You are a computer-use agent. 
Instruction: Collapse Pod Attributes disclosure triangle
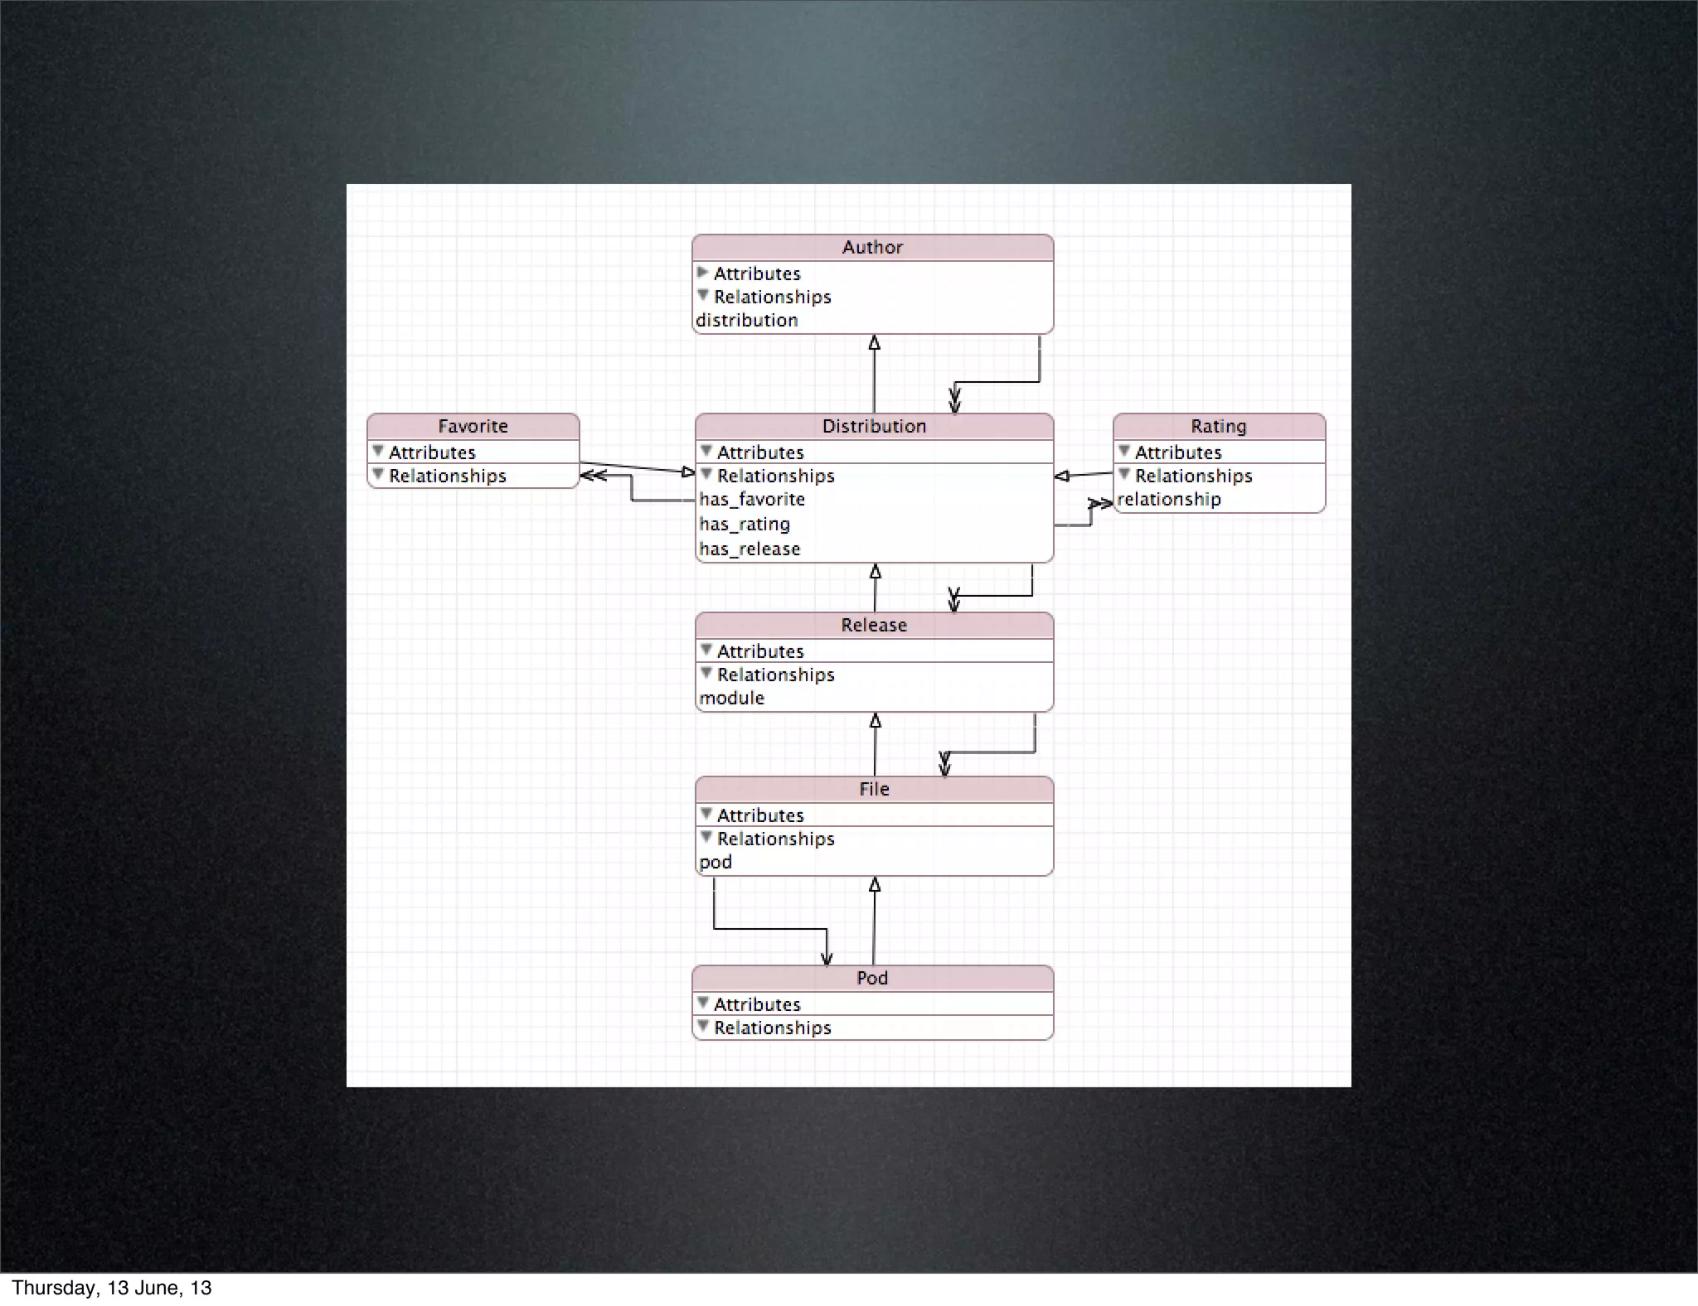[x=703, y=1004]
